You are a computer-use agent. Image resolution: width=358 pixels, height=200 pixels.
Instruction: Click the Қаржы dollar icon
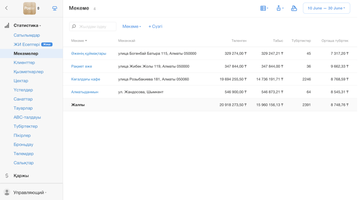point(7,176)
